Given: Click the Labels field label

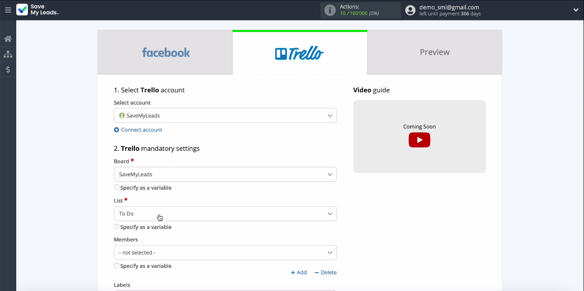Looking at the screenshot, I should (122, 285).
